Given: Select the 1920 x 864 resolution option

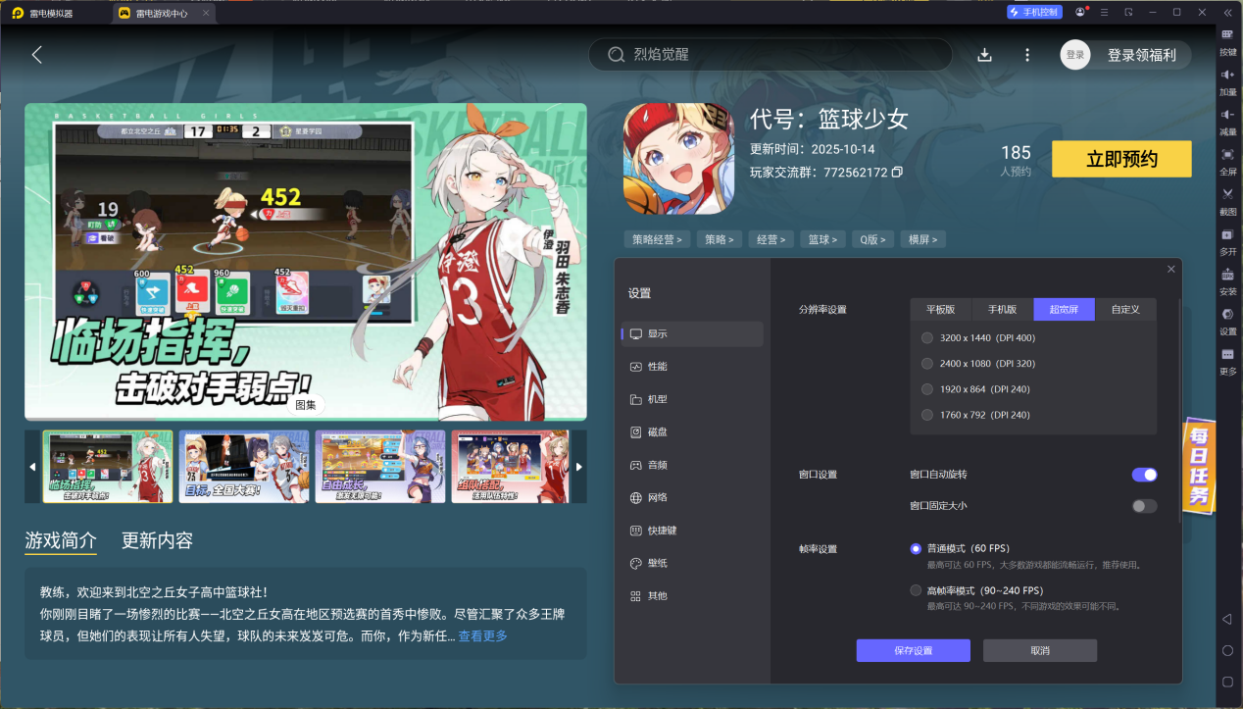Looking at the screenshot, I should [926, 388].
